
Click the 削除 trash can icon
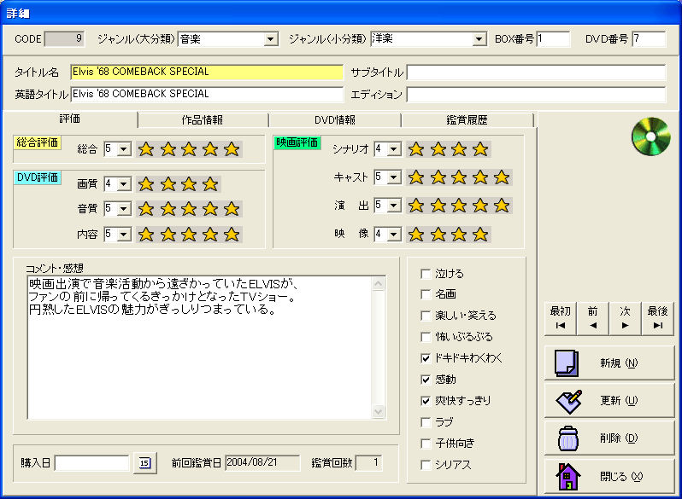coord(568,438)
